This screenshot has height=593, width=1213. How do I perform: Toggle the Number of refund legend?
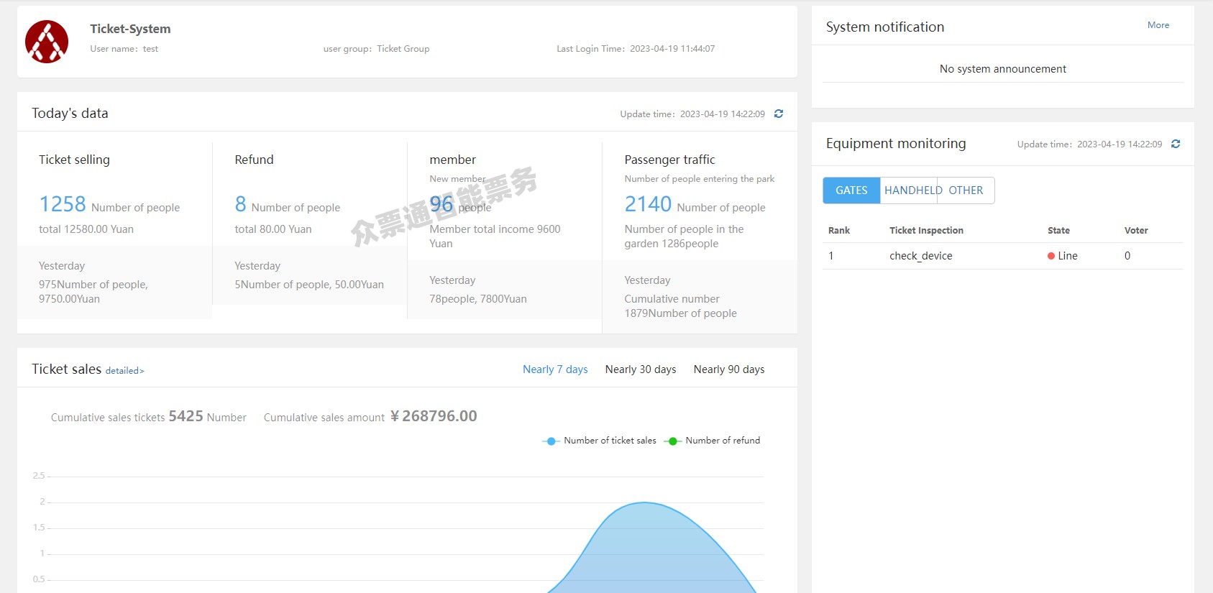712,441
